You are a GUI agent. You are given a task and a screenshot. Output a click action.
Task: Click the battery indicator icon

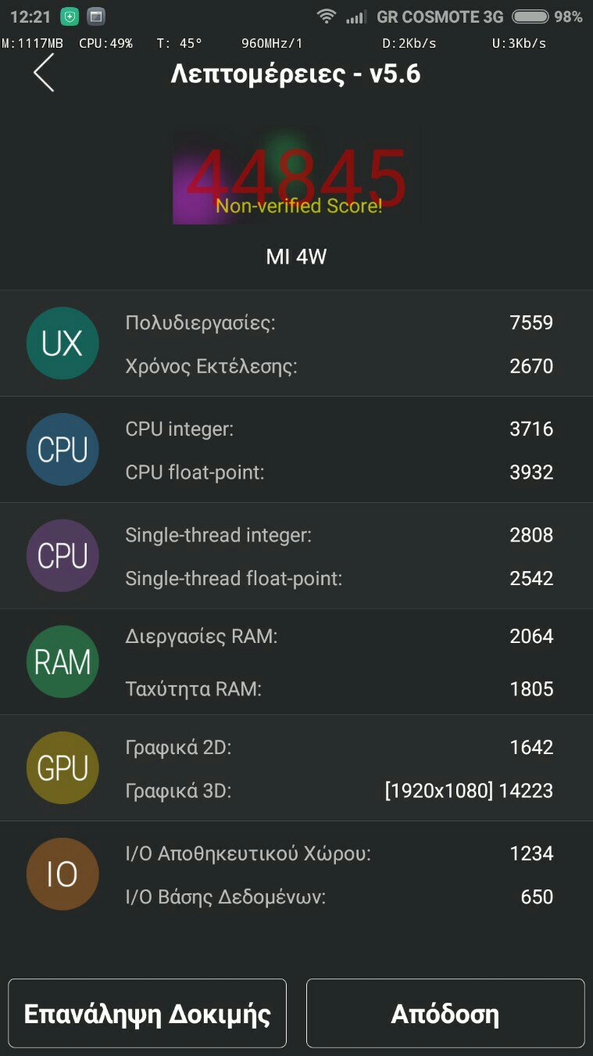click(530, 16)
